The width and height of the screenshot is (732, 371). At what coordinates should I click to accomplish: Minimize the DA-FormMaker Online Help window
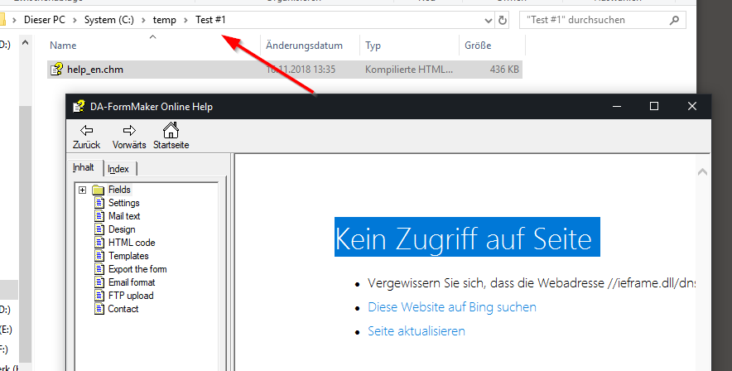tap(617, 106)
